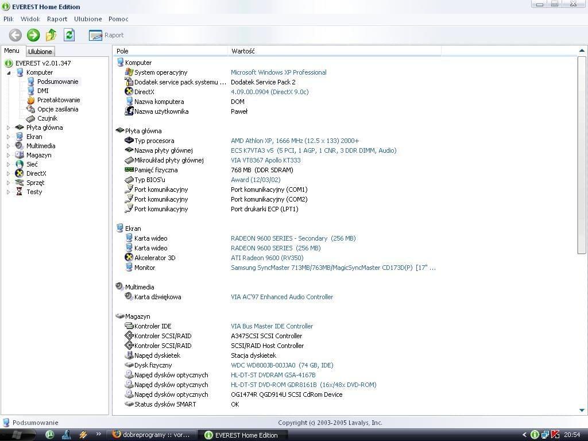Open the Plik menu
Image resolution: width=588 pixels, height=441 pixels.
pyautogui.click(x=8, y=19)
